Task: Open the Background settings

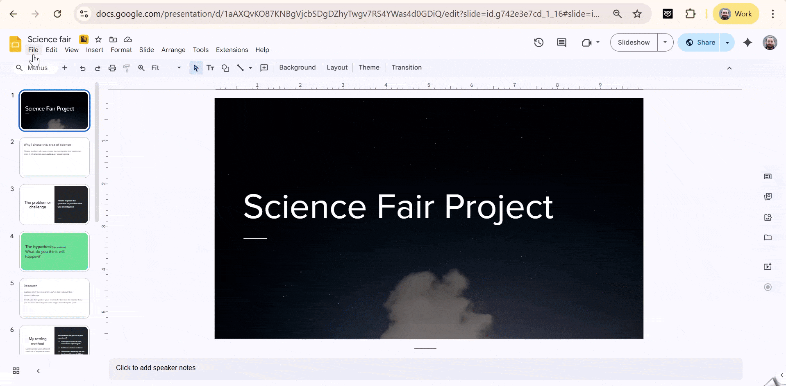Action: point(297,67)
